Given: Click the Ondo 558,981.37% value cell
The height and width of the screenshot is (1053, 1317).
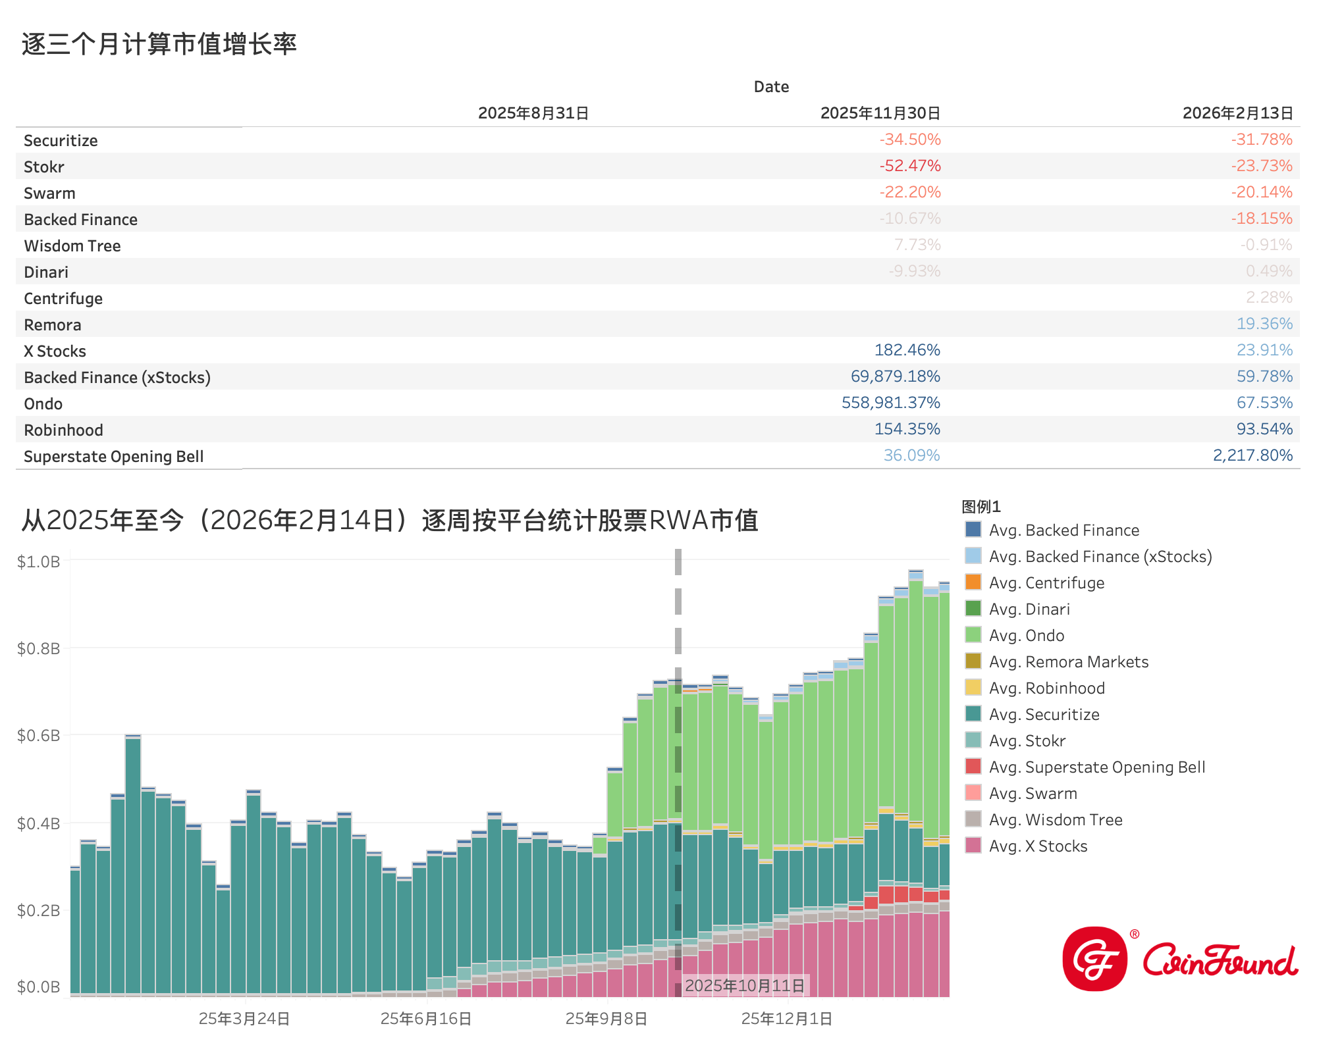Looking at the screenshot, I should [890, 403].
